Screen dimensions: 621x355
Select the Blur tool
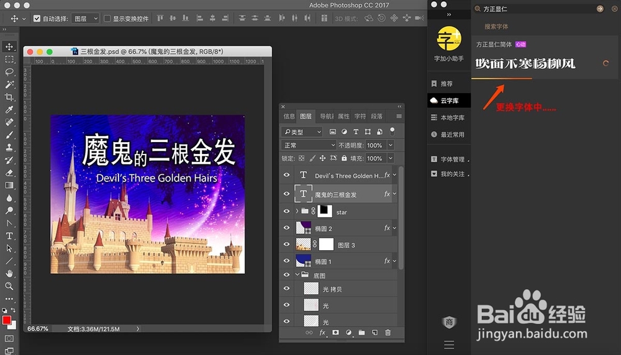[9, 198]
